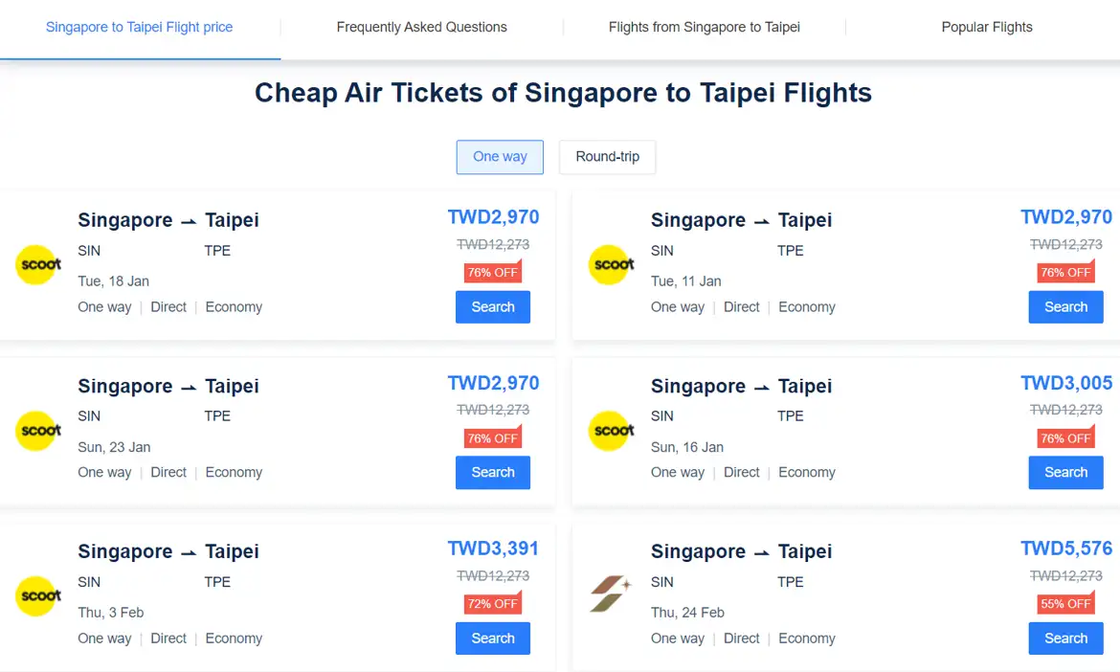Open the Popular Flights tab
Screen dimensions: 1120x672
tap(986, 27)
